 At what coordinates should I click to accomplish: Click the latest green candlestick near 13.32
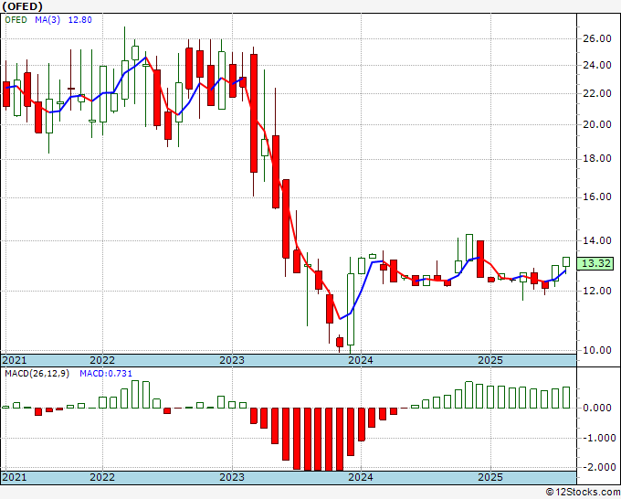(566, 262)
